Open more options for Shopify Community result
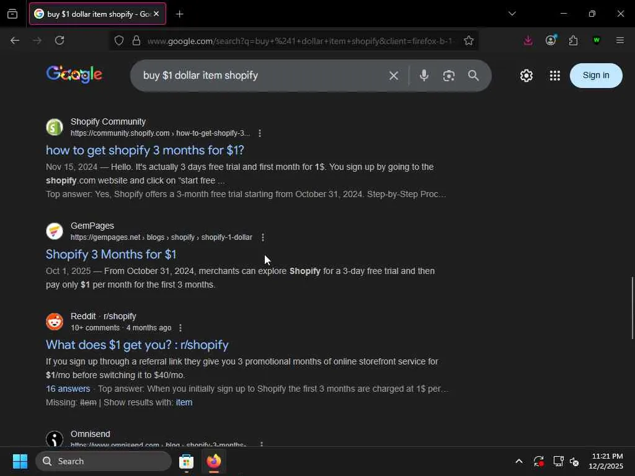 click(x=260, y=133)
